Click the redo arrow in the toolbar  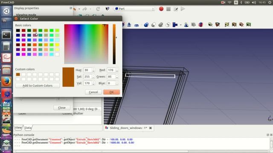click(85, 9)
